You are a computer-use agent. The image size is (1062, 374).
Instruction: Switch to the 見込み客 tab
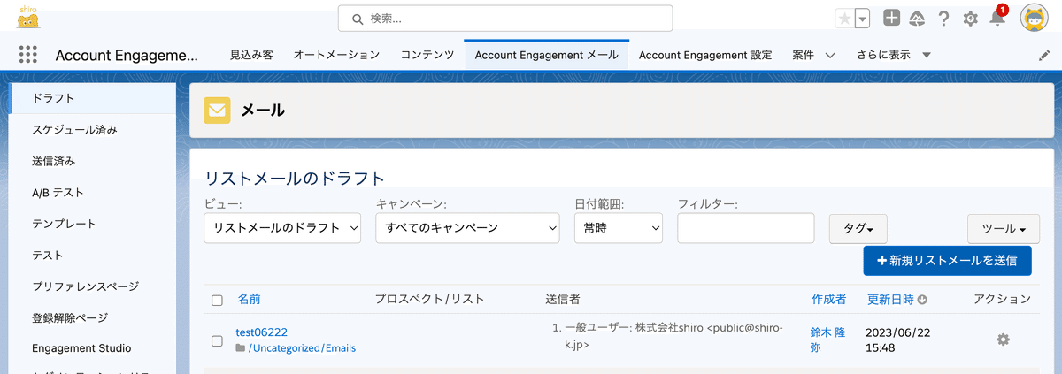[x=251, y=55]
